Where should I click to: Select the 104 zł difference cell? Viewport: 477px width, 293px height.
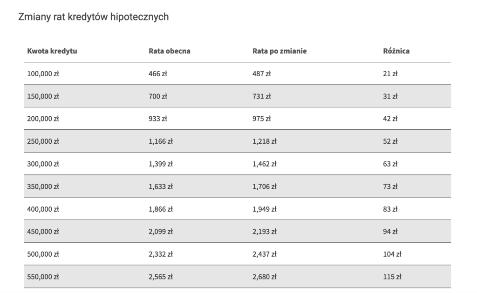point(392,254)
